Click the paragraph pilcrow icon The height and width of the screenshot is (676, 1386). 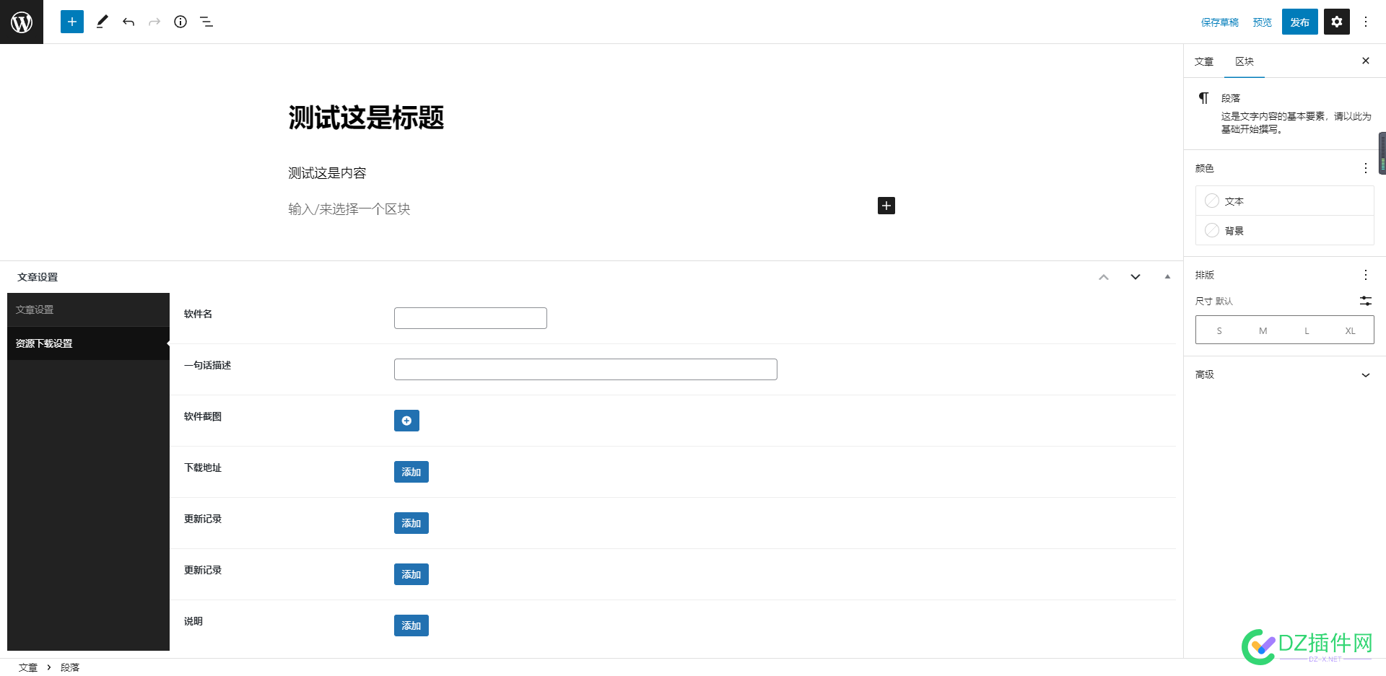click(x=1203, y=98)
